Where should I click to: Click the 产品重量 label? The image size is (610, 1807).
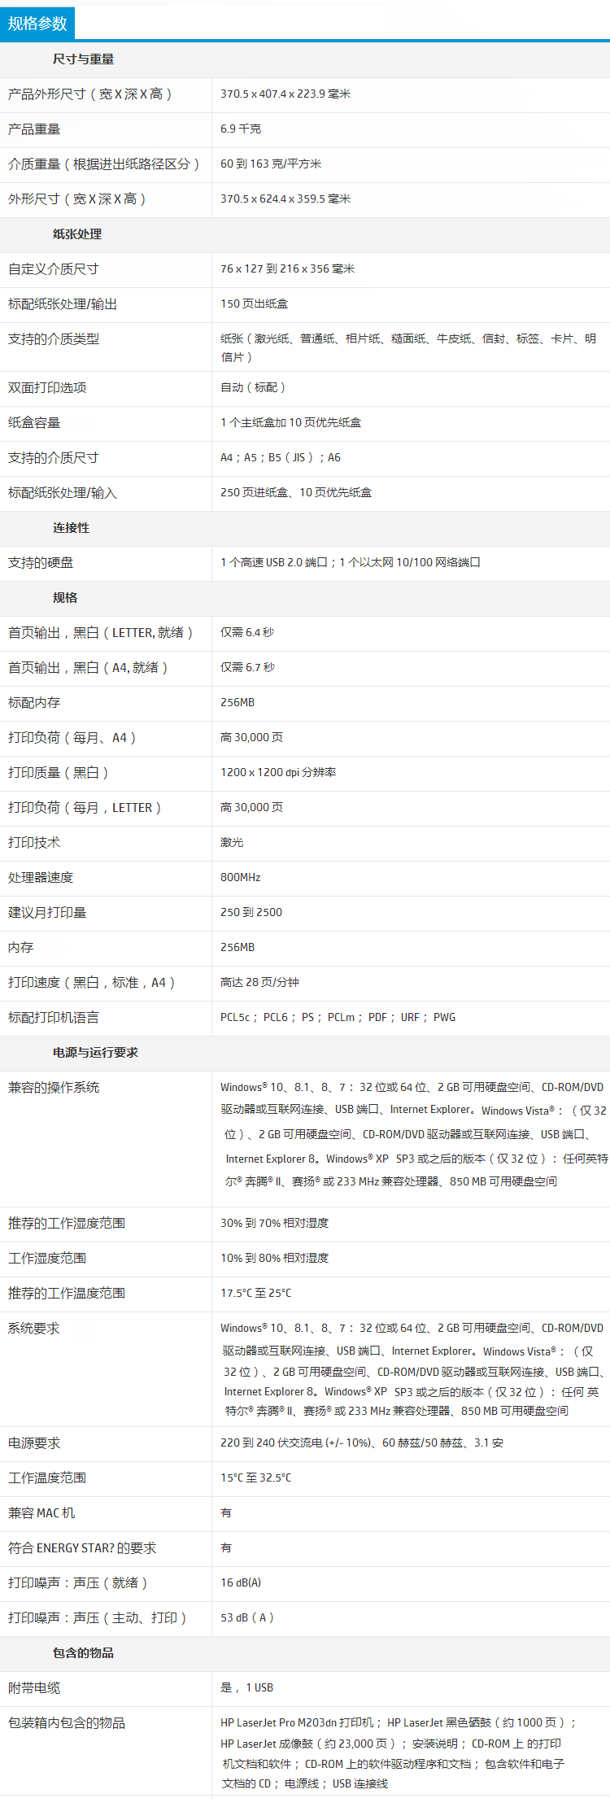pyautogui.click(x=34, y=129)
